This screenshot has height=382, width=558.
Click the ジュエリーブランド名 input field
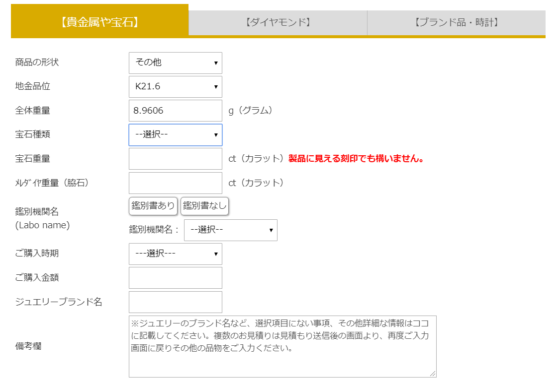click(x=176, y=302)
